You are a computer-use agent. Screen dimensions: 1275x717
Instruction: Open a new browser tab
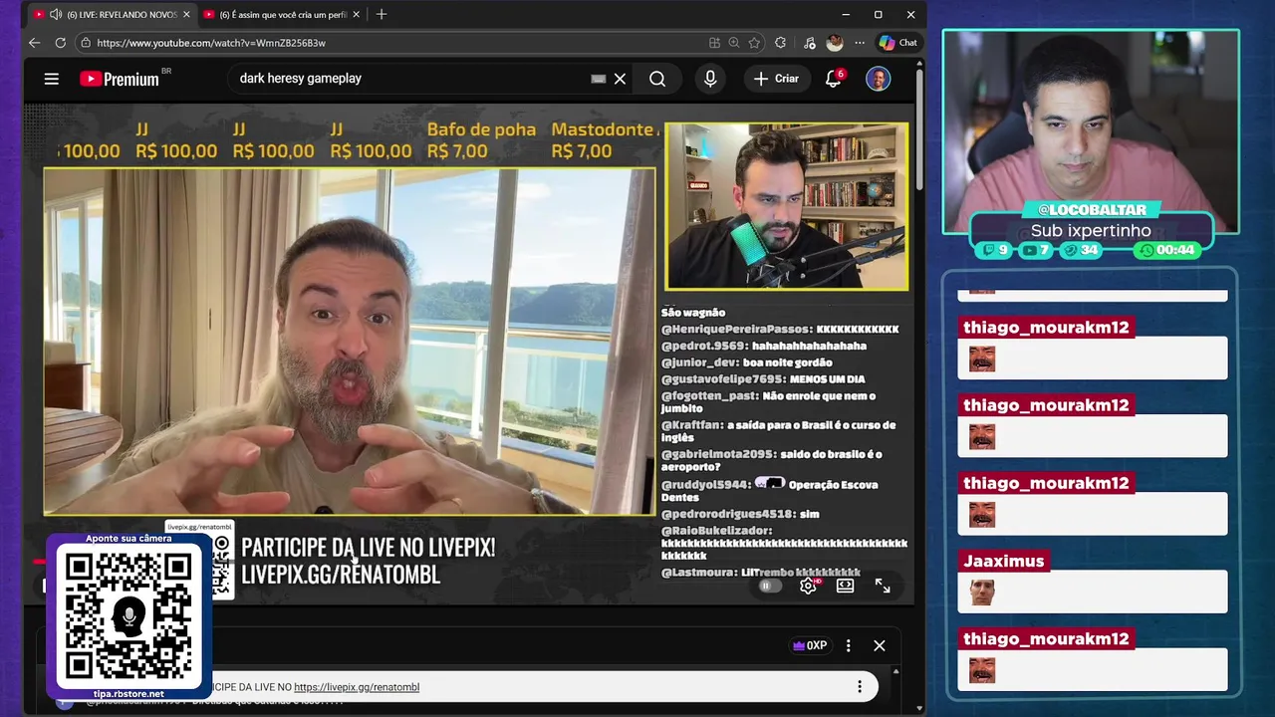click(382, 15)
